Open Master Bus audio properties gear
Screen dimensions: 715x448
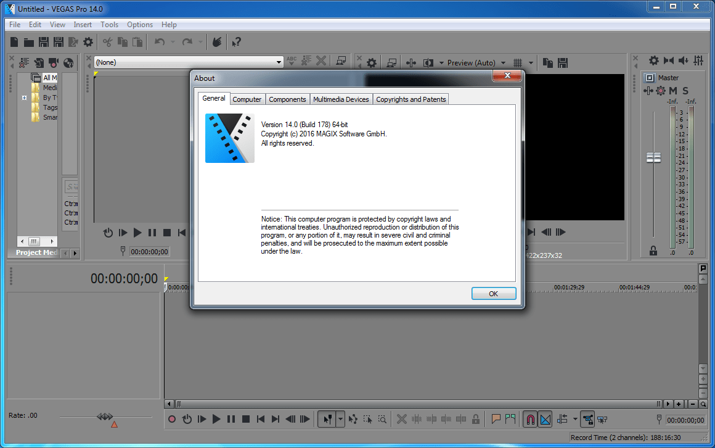click(x=654, y=60)
